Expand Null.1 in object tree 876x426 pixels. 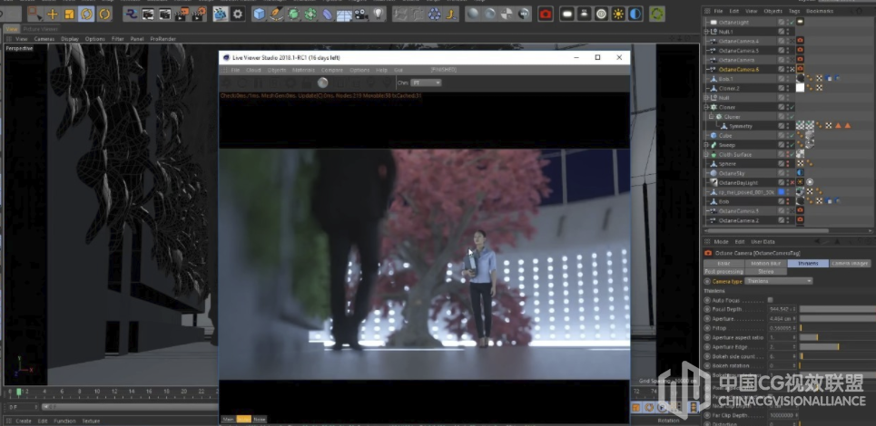click(x=706, y=31)
